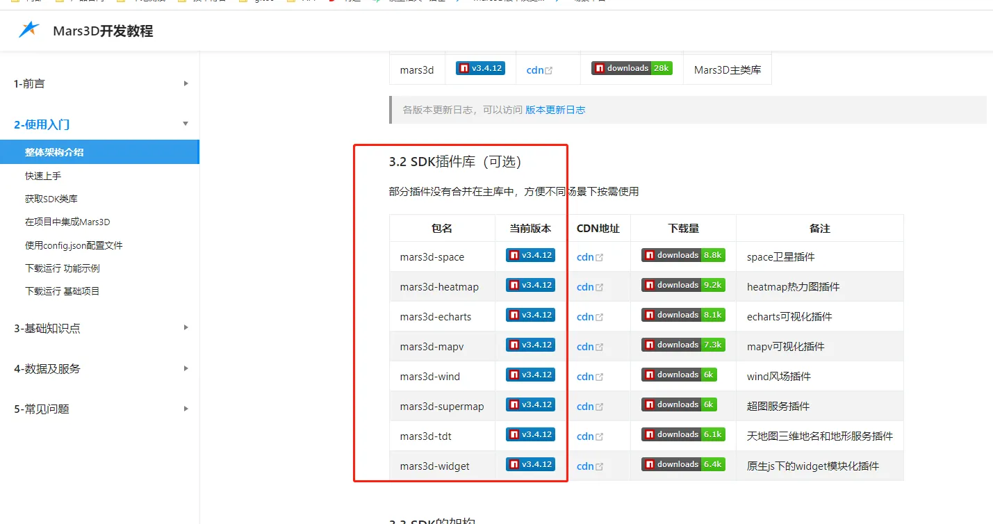The image size is (993, 524).
Task: Click the mars3d-supermap package name cell
Action: coord(442,407)
